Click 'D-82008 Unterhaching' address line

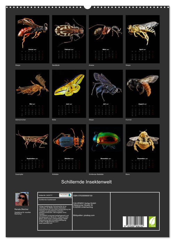pyautogui.click(x=83, y=207)
